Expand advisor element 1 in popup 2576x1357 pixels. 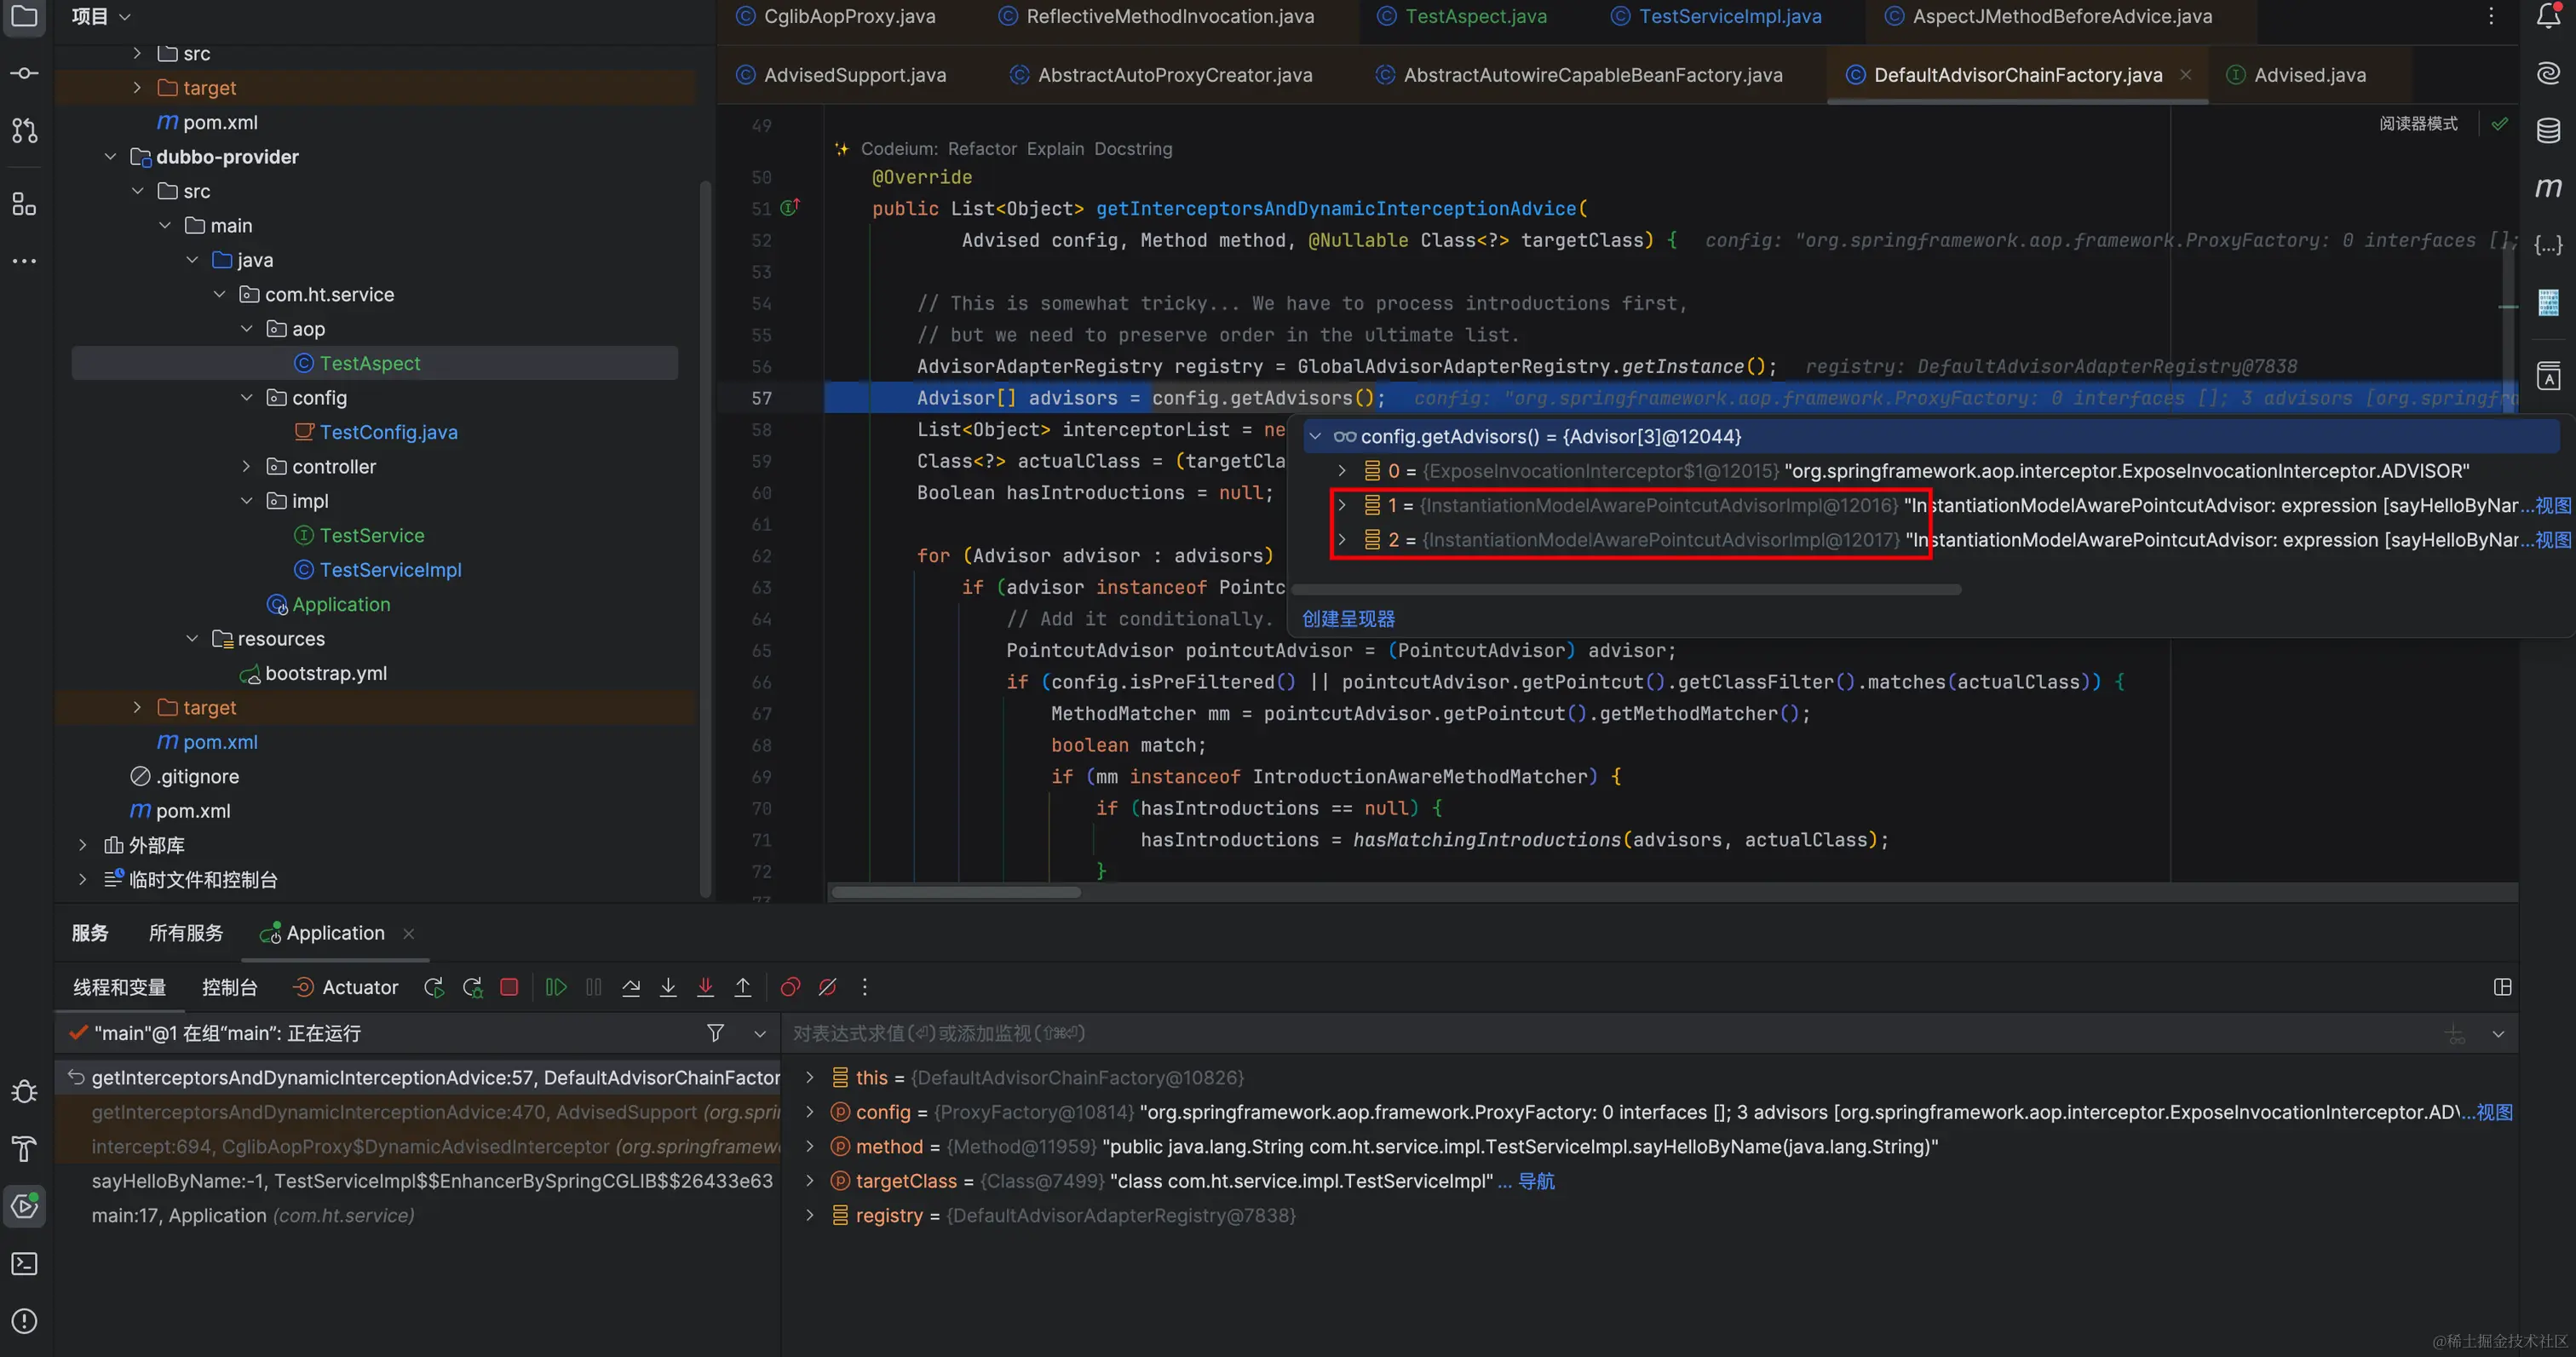point(1342,505)
